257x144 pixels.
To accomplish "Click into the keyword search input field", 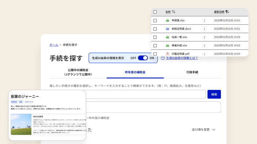I will click(x=146, y=94).
